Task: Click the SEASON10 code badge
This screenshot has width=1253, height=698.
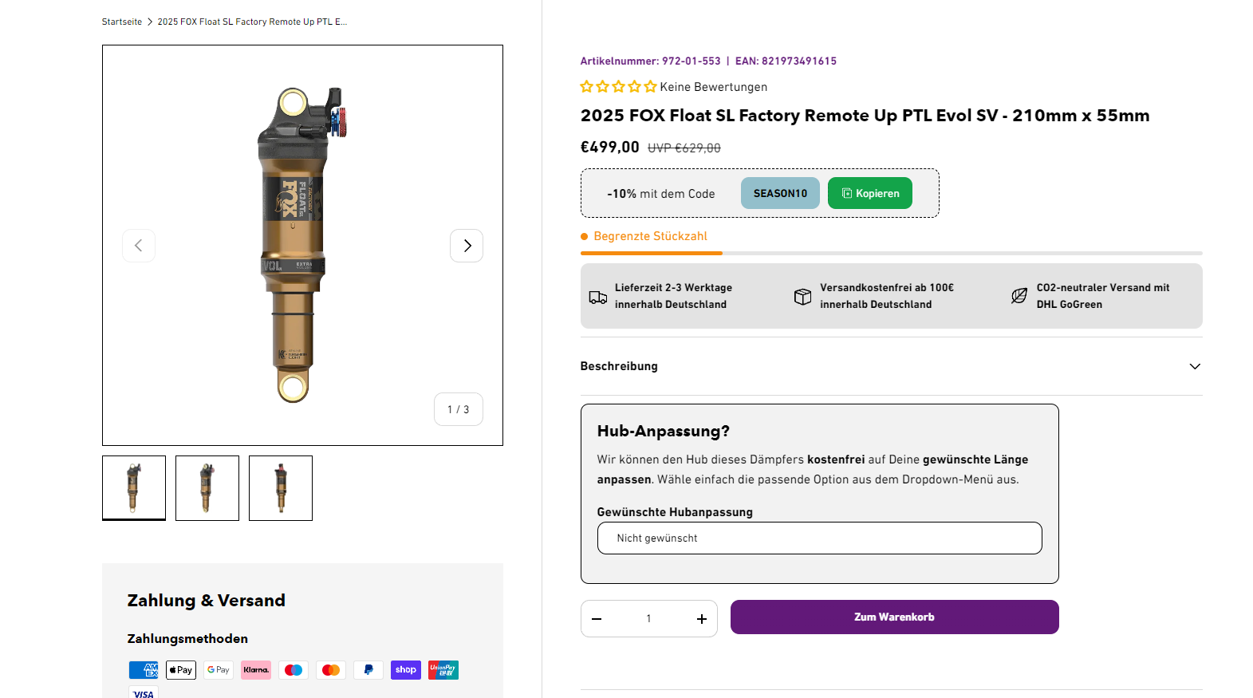Action: (x=780, y=194)
